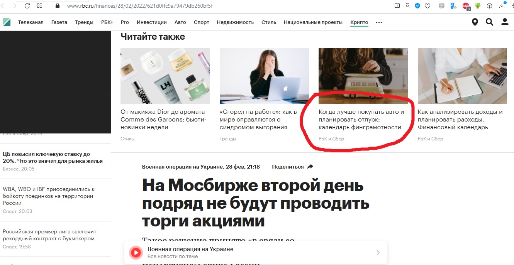Click the share arrow icon next to Поделиться

(310, 167)
